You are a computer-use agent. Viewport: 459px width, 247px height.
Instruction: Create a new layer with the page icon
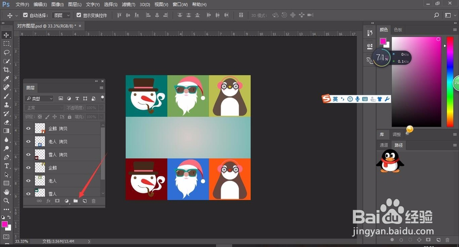(x=84, y=201)
